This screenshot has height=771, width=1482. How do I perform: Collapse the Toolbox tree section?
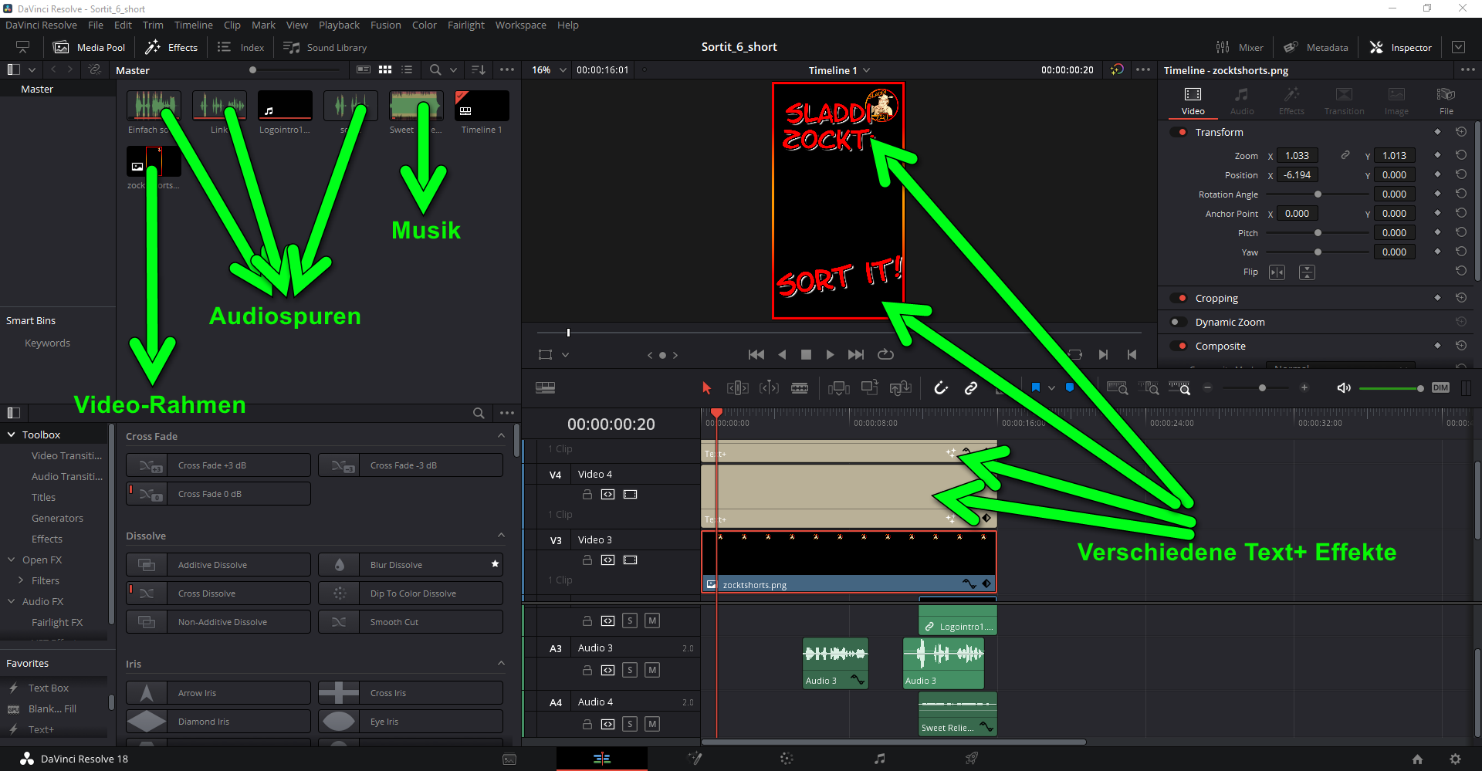pyautogui.click(x=12, y=435)
